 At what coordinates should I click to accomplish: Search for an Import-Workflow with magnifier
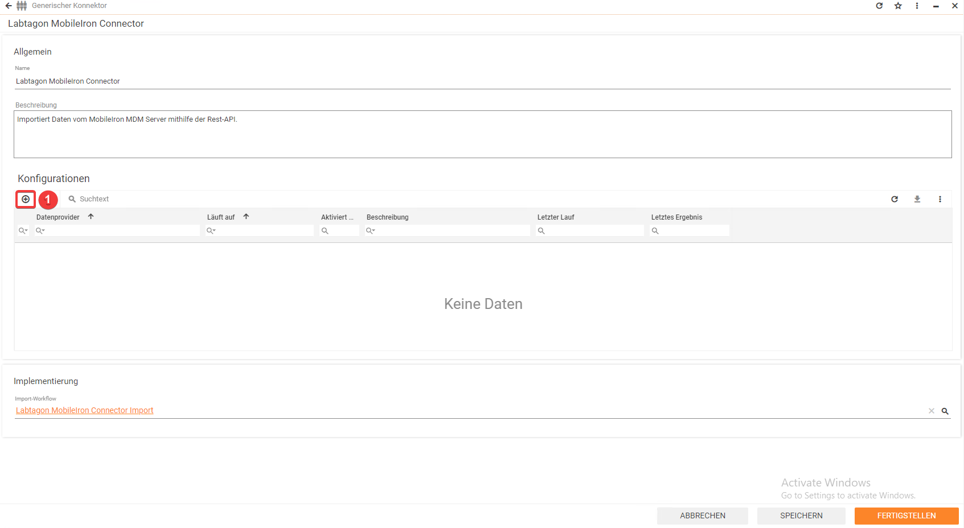click(945, 411)
